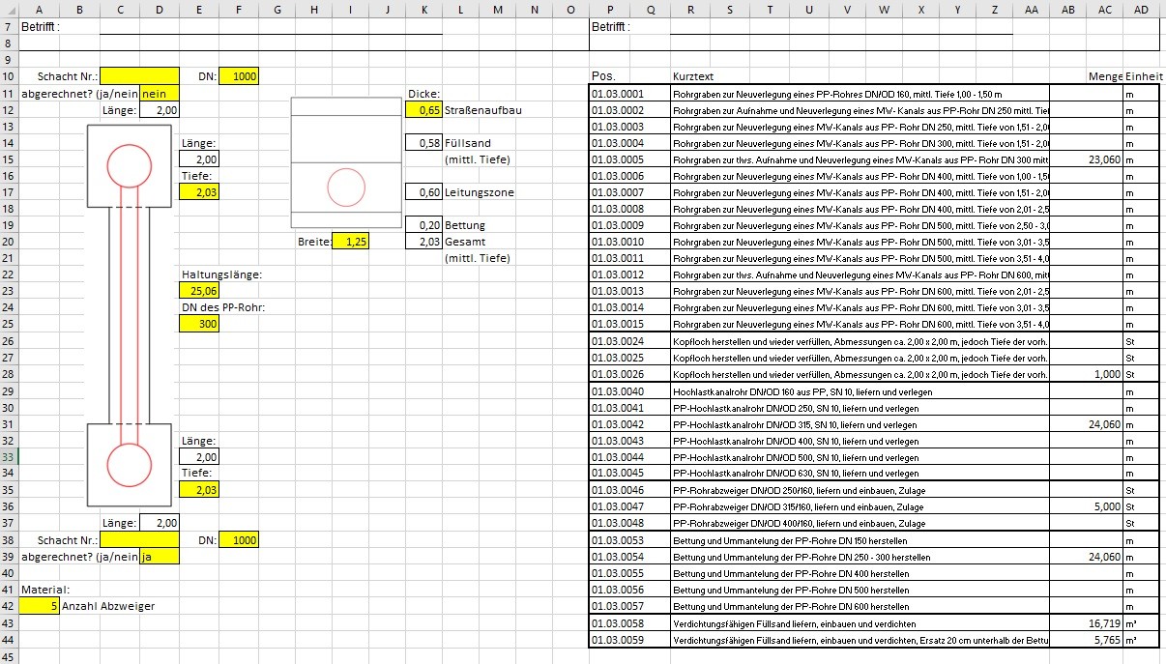
Task: Select column header AC
Action: [1104, 9]
